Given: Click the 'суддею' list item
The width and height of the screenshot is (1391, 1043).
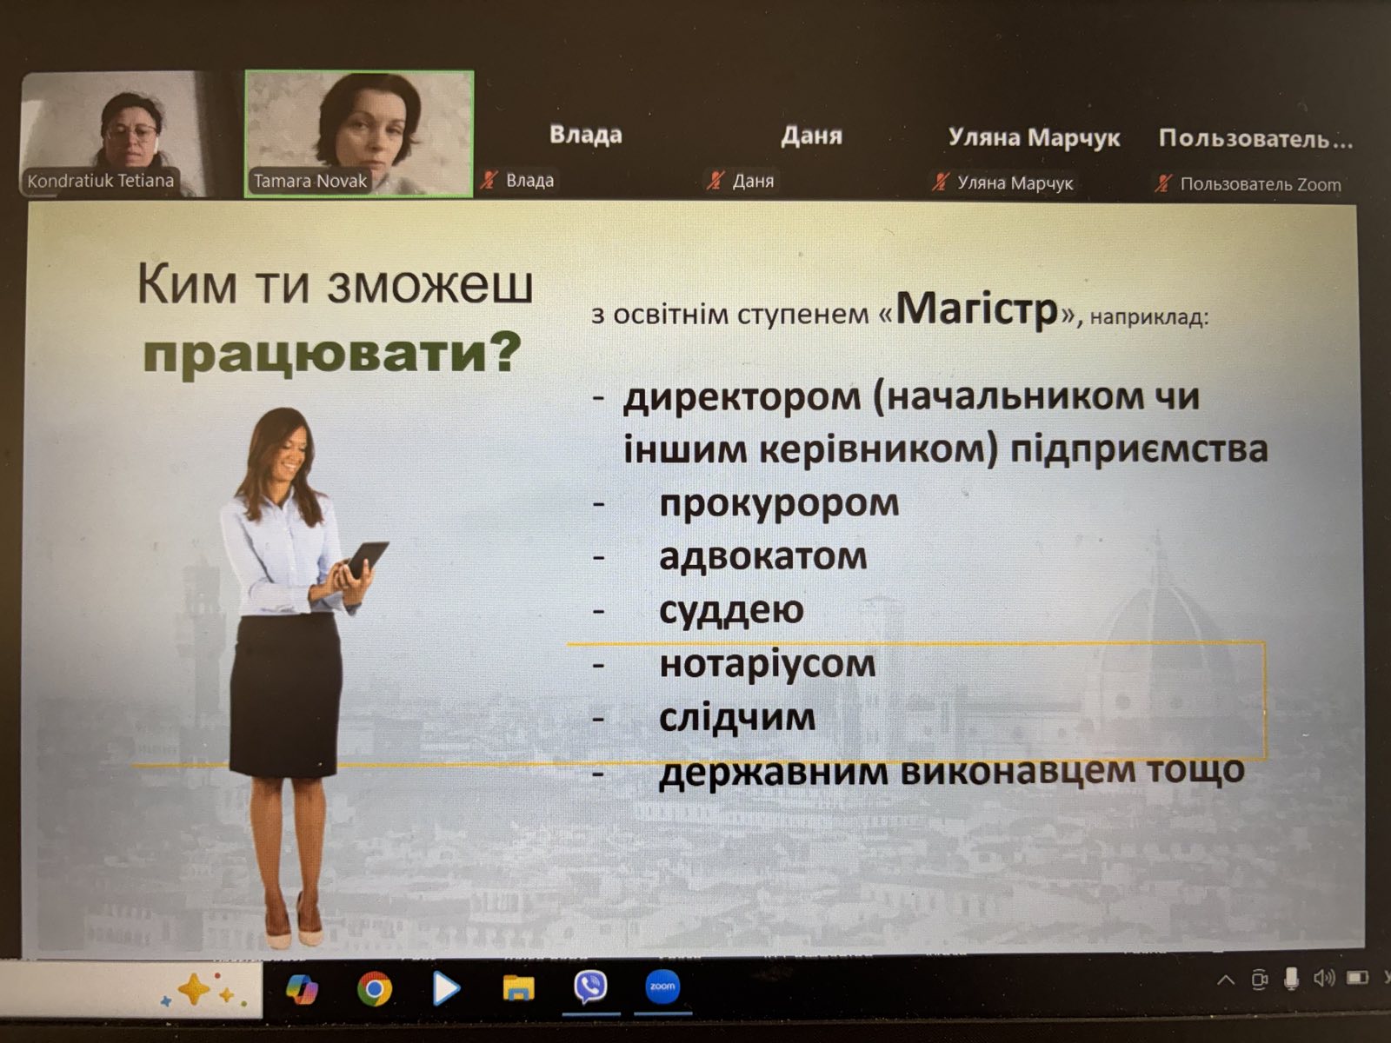Looking at the screenshot, I should [731, 611].
